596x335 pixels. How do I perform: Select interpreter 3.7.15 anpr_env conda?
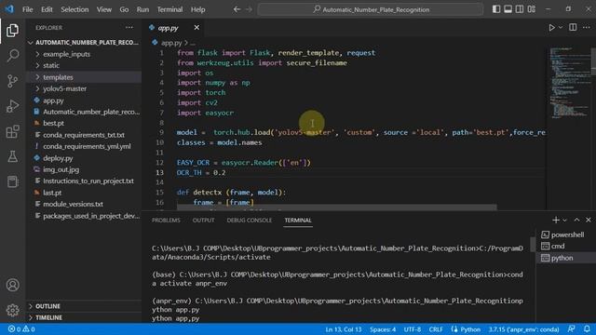523,329
